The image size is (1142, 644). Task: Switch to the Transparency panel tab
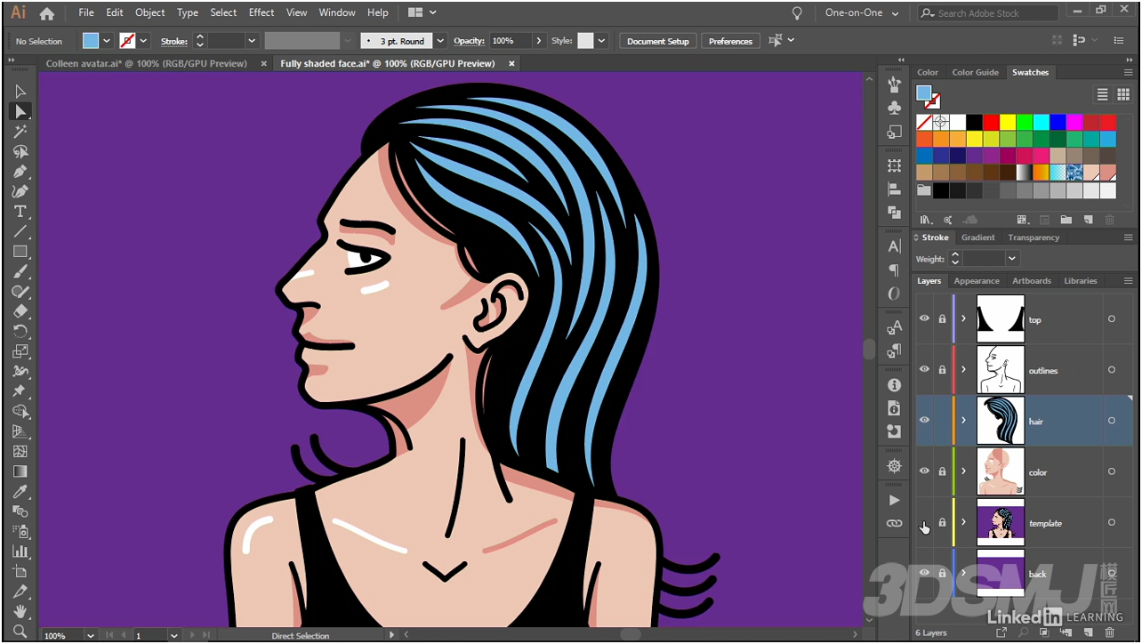(1033, 237)
